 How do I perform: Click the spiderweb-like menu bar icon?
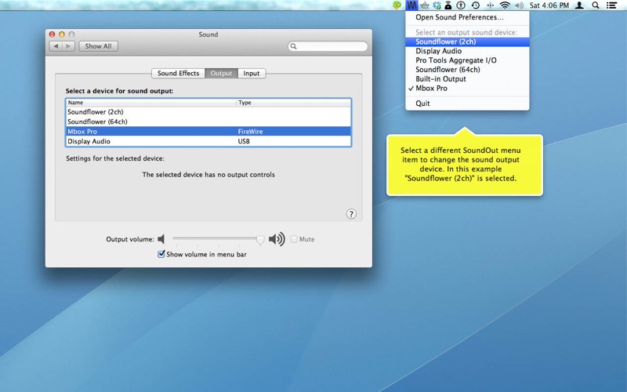click(424, 5)
